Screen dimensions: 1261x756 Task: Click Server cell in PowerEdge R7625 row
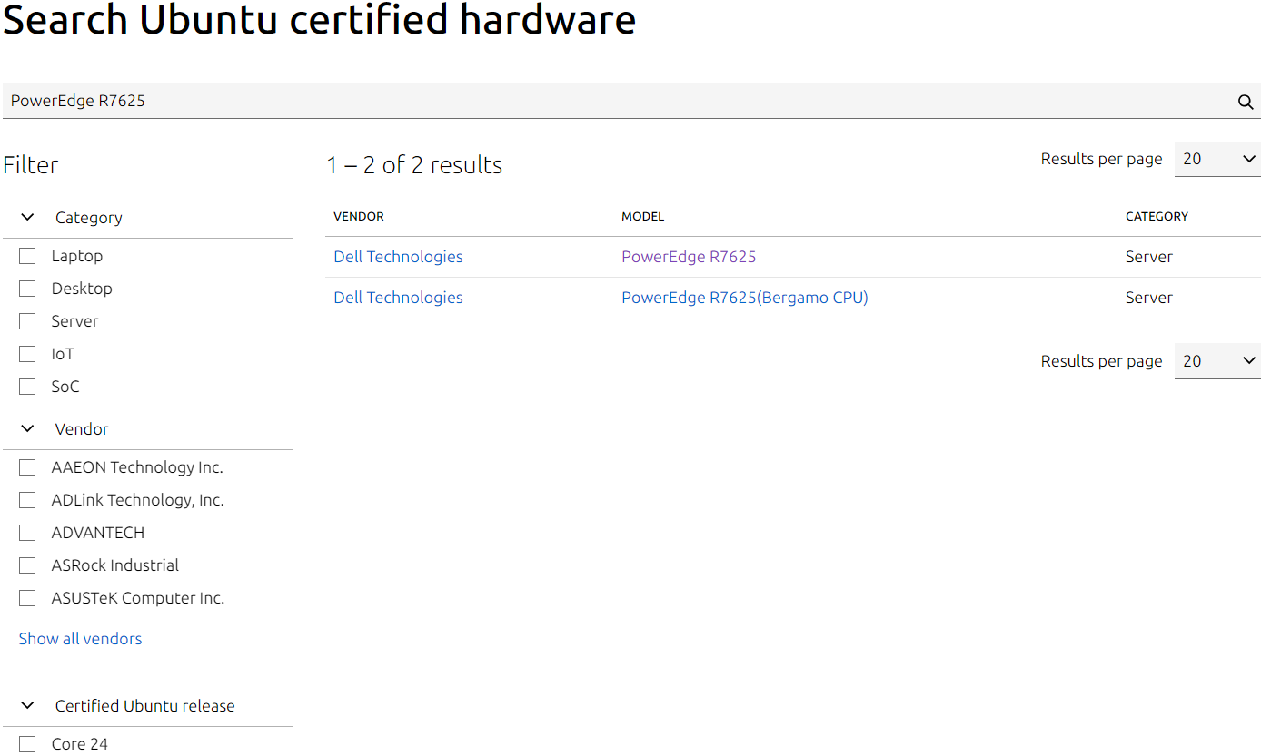[1149, 257]
